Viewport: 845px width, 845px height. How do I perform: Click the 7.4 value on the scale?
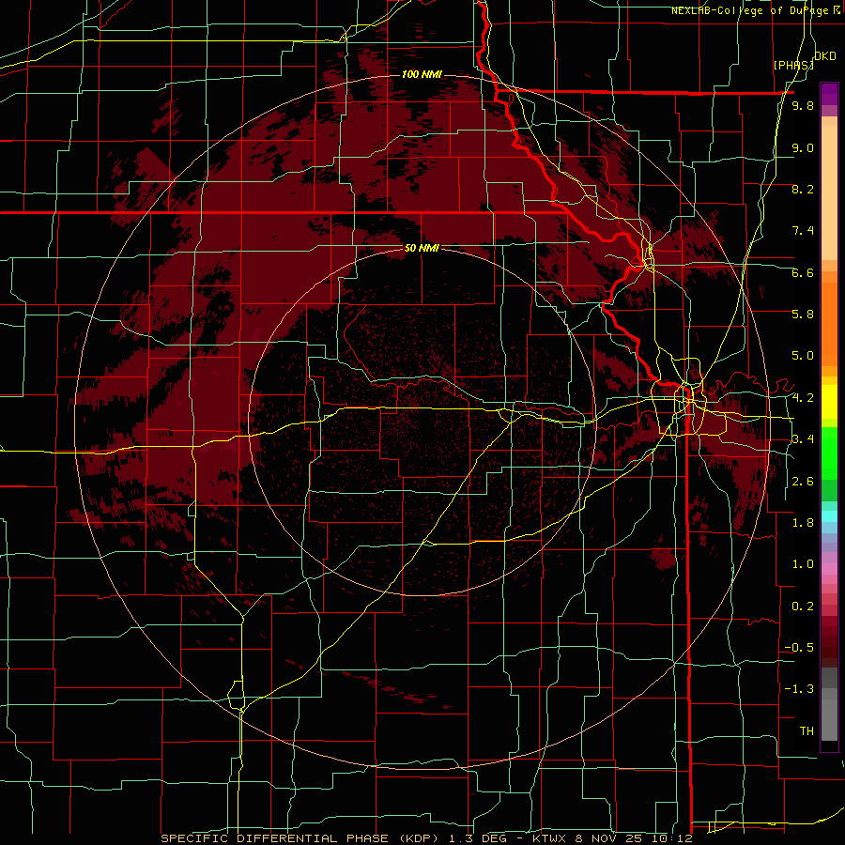(803, 231)
